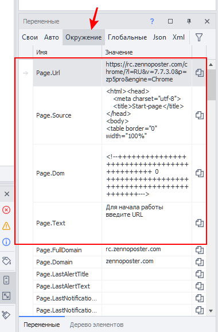
Task: Copy the Page.LastAlertText value
Action: (x=200, y=286)
